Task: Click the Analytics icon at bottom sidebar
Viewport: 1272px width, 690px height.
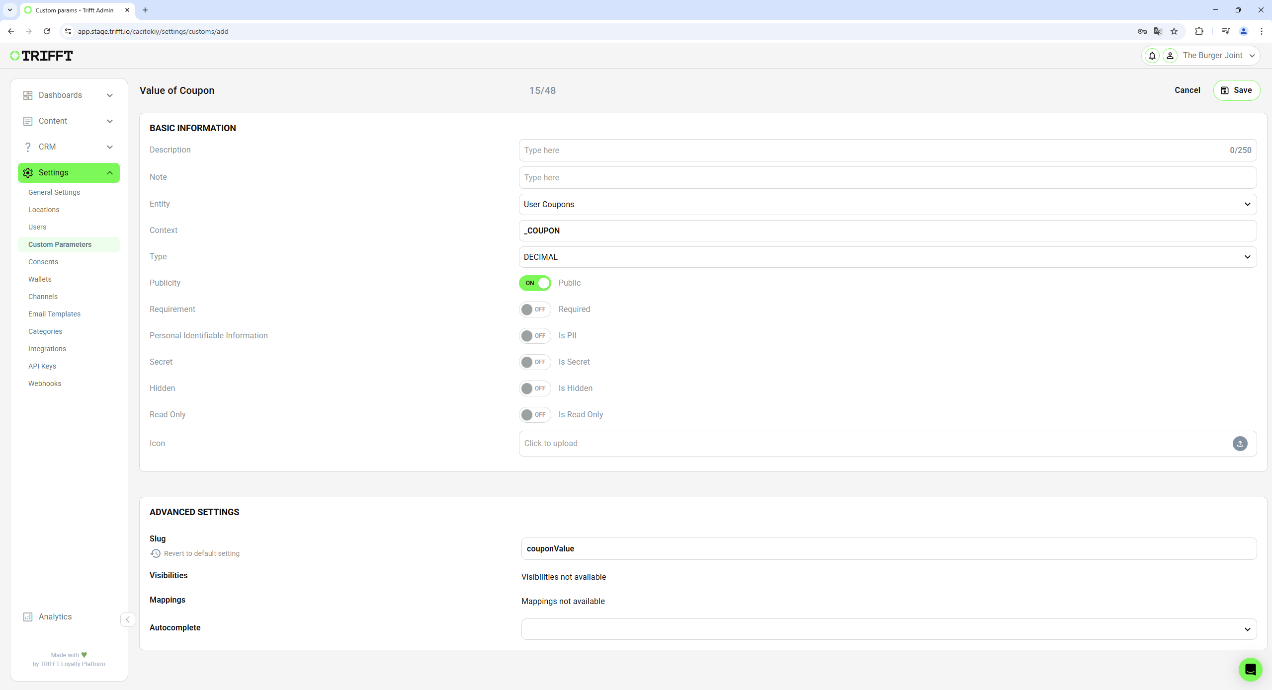Action: click(x=27, y=616)
